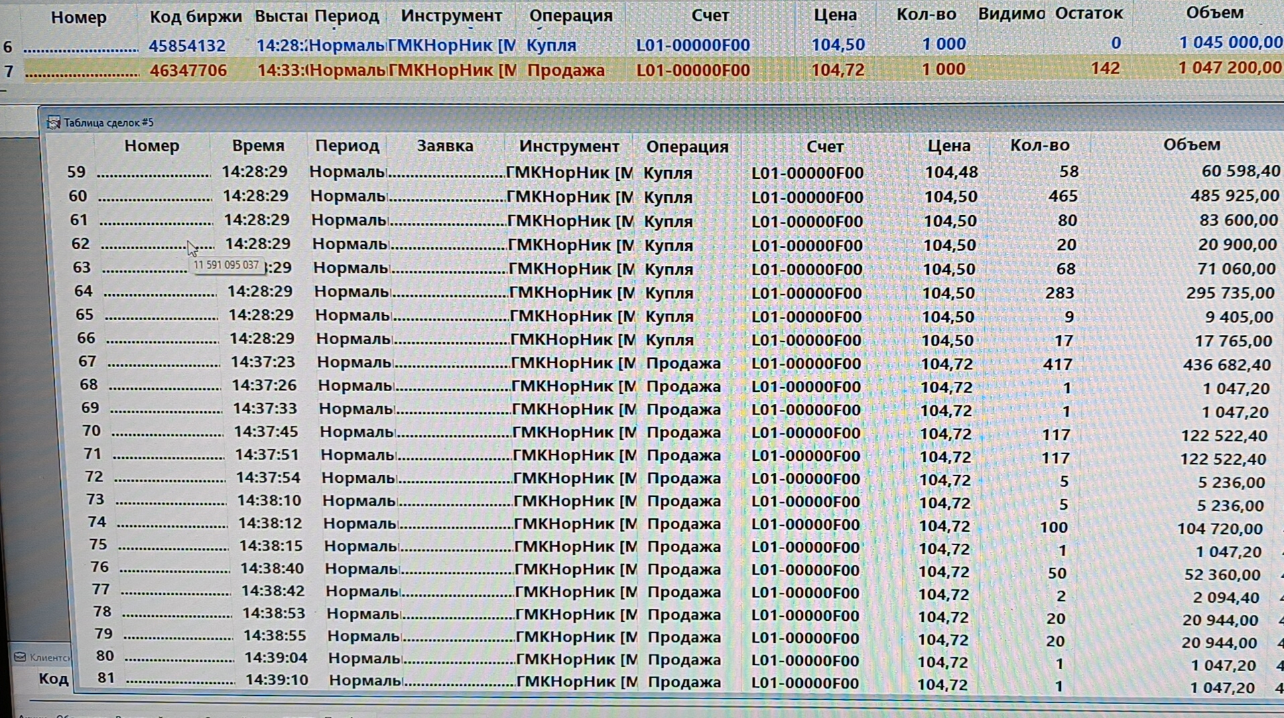Image resolution: width=1284 pixels, height=718 pixels.
Task: Click Купля in trade row 66
Action: [669, 340]
